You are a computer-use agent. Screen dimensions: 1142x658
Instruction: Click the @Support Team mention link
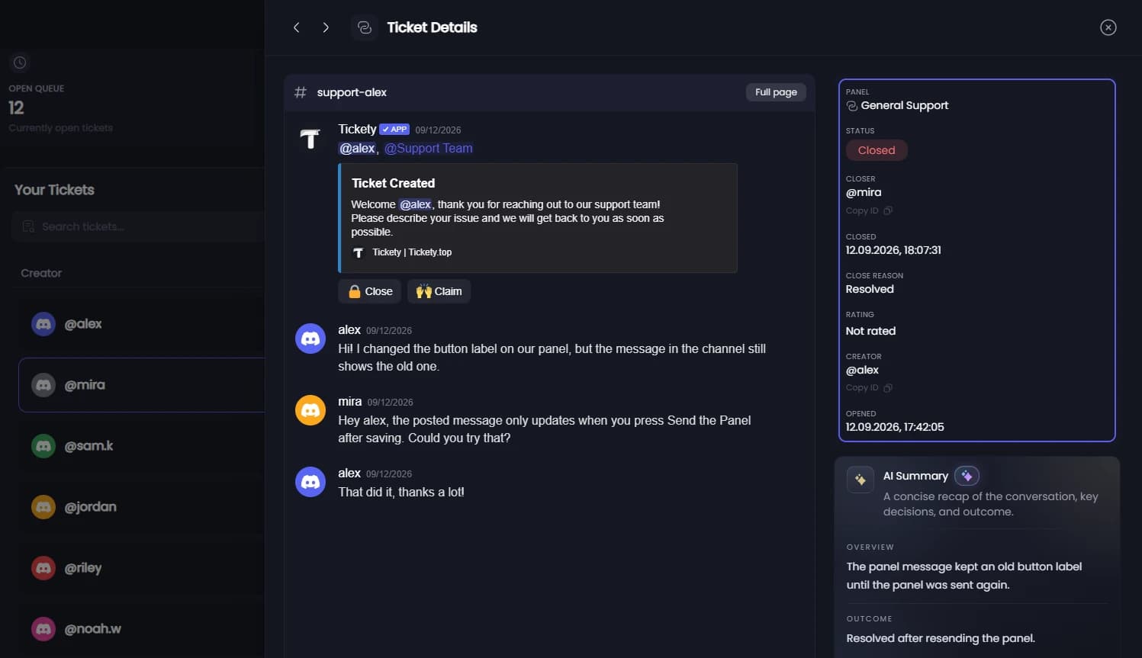[428, 148]
